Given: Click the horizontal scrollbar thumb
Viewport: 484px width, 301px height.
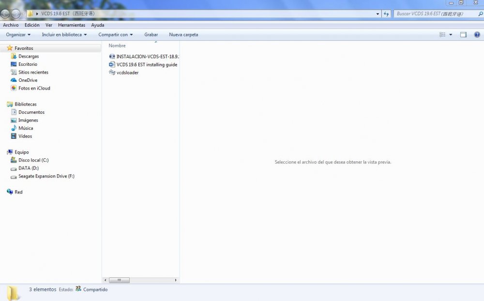Looking at the screenshot, I should coord(119,280).
